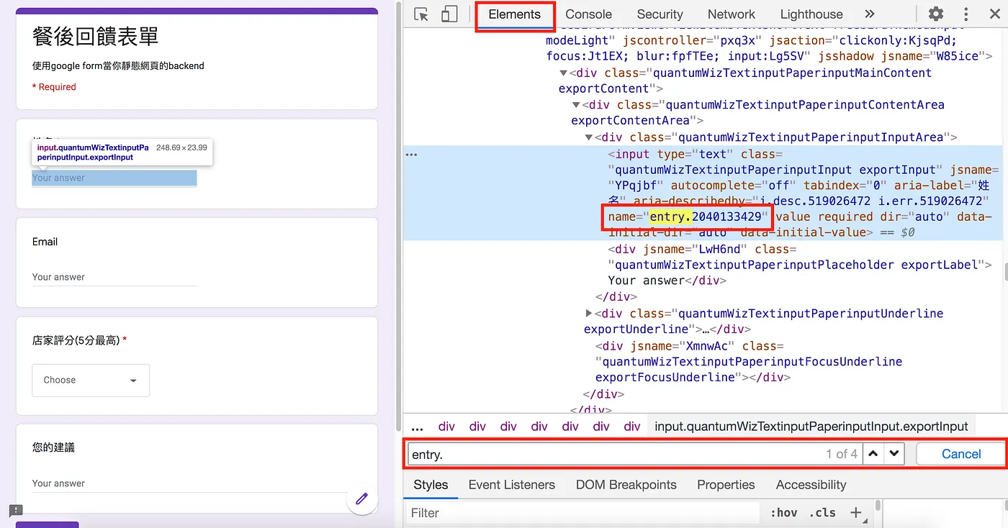Click breadcrumb input.quantumWizTextinputPaperinputInput.exportInput

point(811,427)
